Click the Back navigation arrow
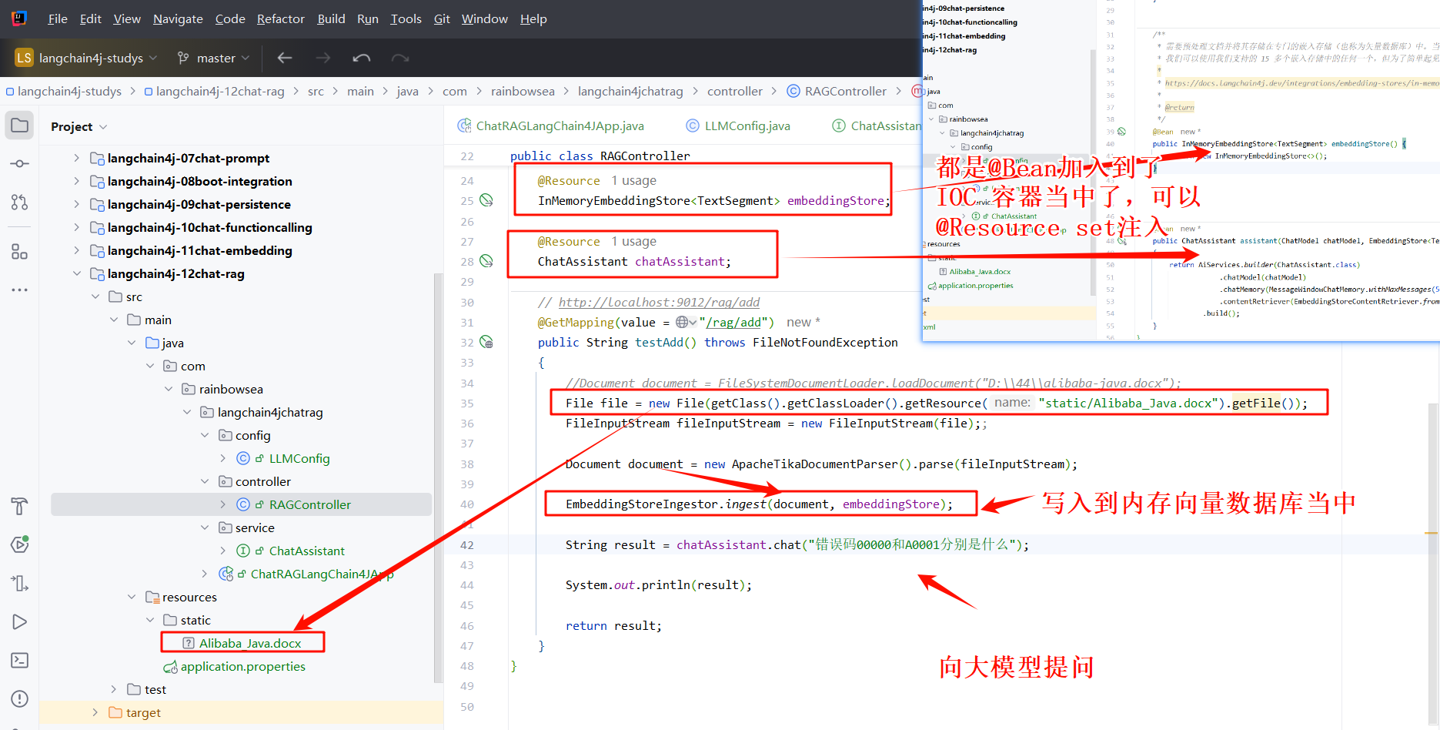1440x730 pixels. pos(285,58)
